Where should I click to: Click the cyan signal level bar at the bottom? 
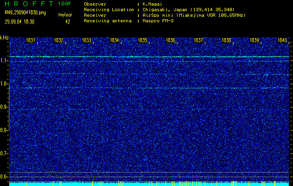pos(149,184)
